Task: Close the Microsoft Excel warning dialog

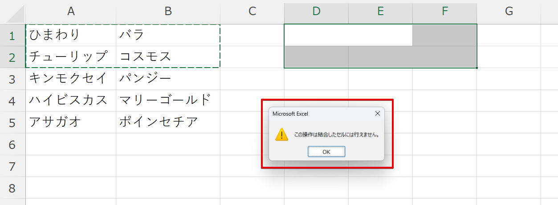Action: coord(377,113)
